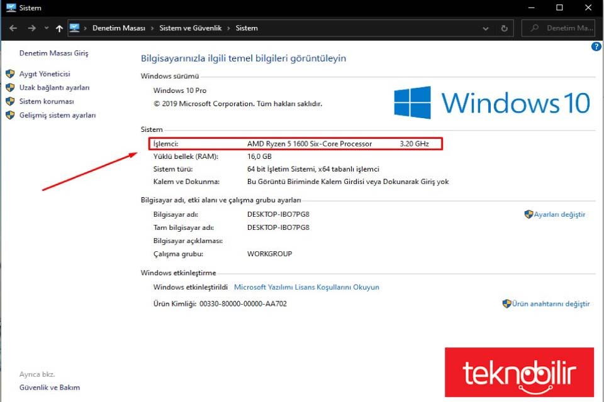Image resolution: width=604 pixels, height=402 pixels.
Task: Click Ürün anahtarını değiştir link
Action: (x=551, y=304)
